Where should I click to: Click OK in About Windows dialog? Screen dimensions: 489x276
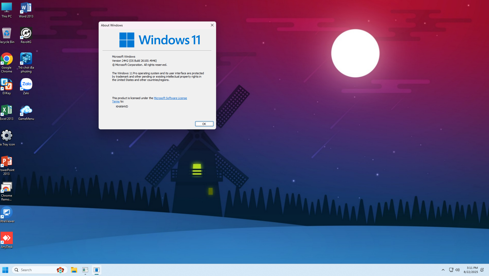pyautogui.click(x=204, y=124)
